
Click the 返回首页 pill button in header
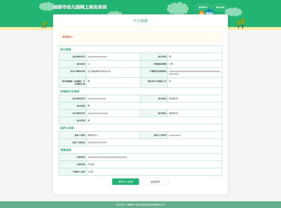tap(203, 7)
